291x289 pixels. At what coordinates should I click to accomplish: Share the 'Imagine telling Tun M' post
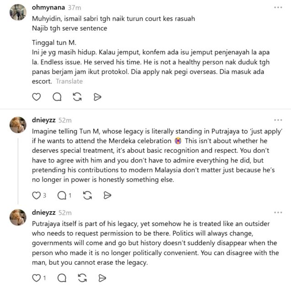[x=107, y=195]
